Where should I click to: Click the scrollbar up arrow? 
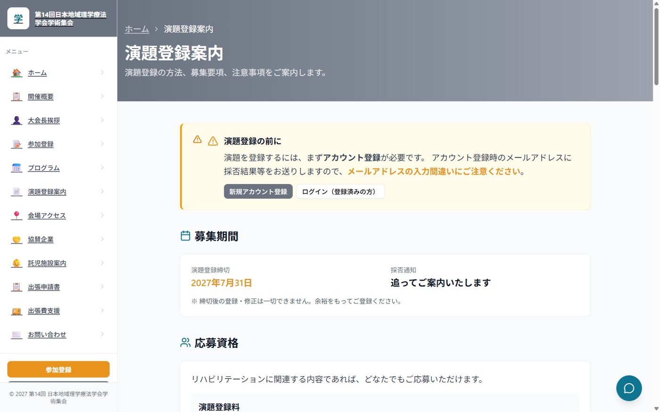click(656, 3)
